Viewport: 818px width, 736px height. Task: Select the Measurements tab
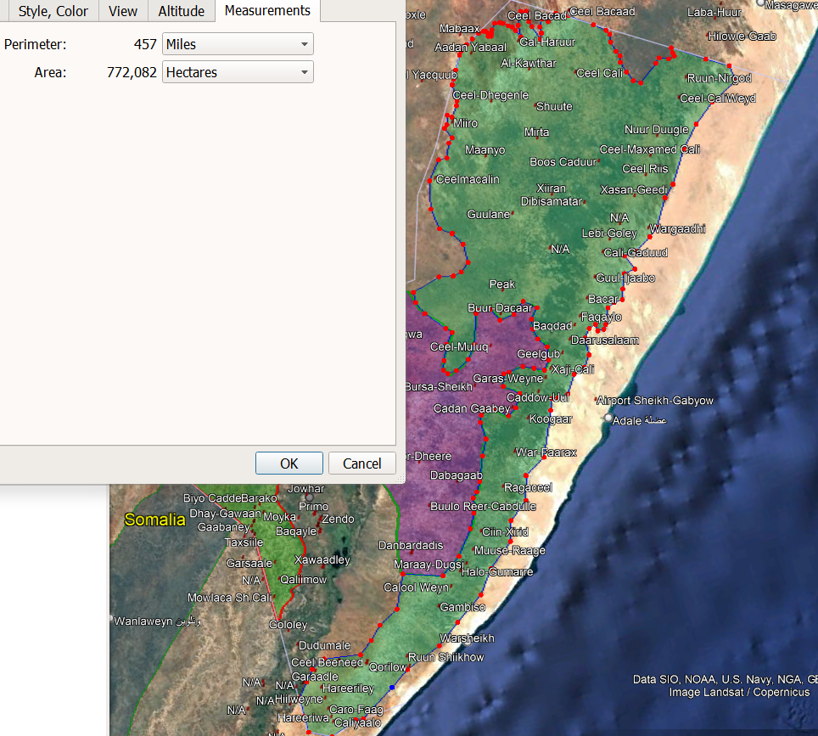(x=267, y=10)
